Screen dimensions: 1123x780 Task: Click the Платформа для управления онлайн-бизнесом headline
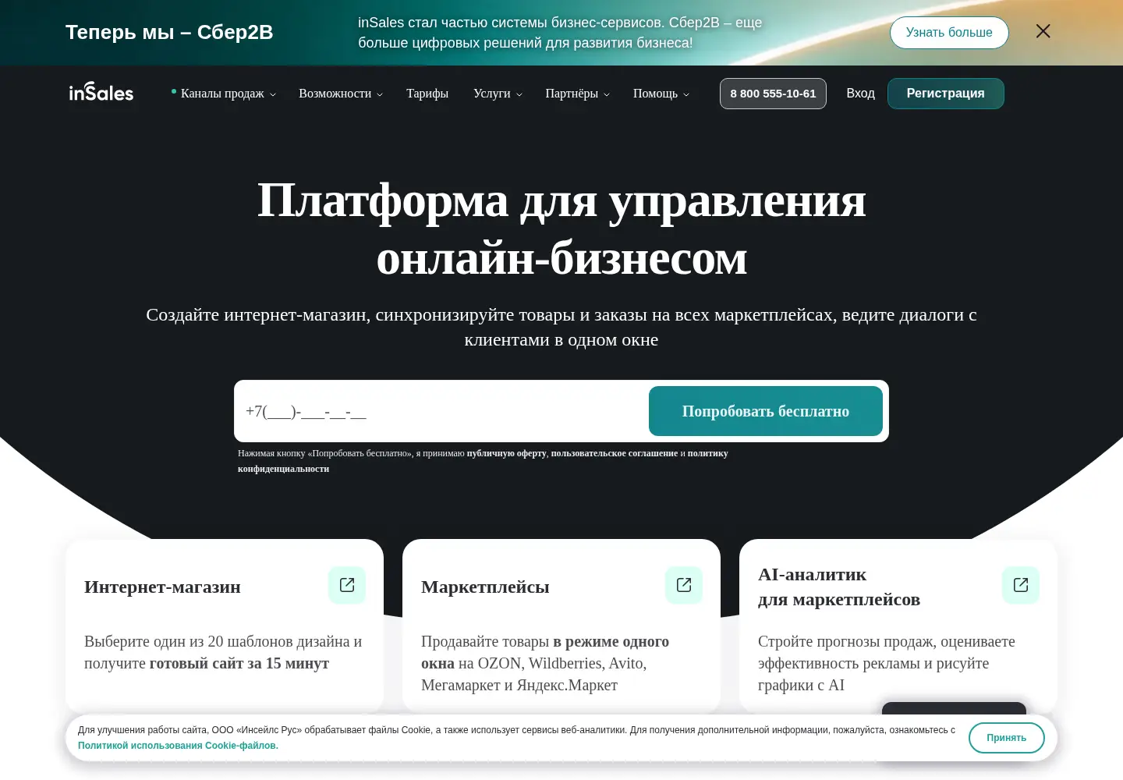pyautogui.click(x=561, y=229)
